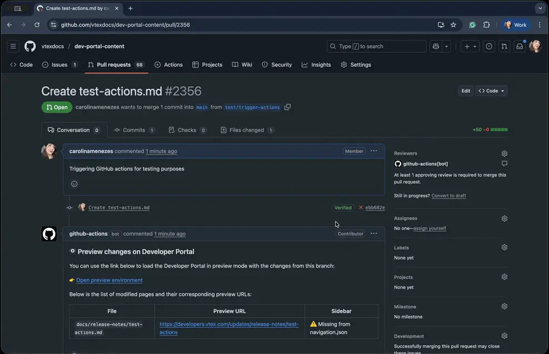Open the notifications inbox icon
Screen dimensions: 549x354
coord(520,46)
